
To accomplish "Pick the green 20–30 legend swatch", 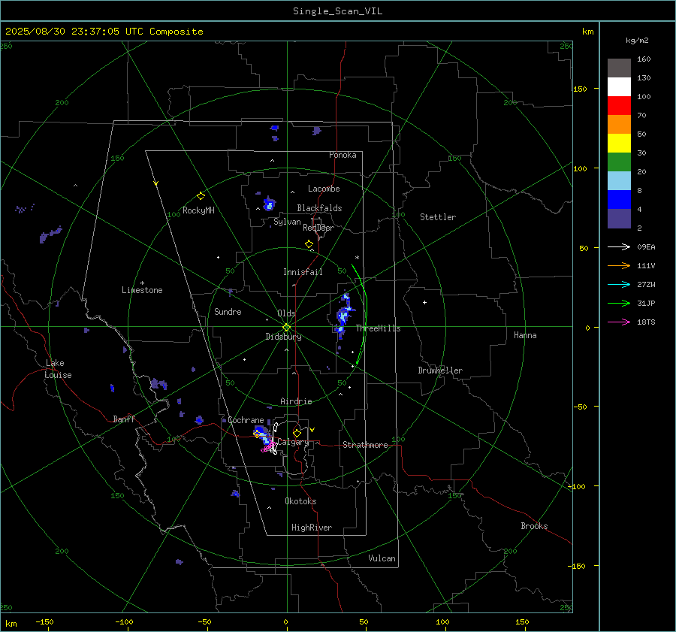I will [x=619, y=162].
